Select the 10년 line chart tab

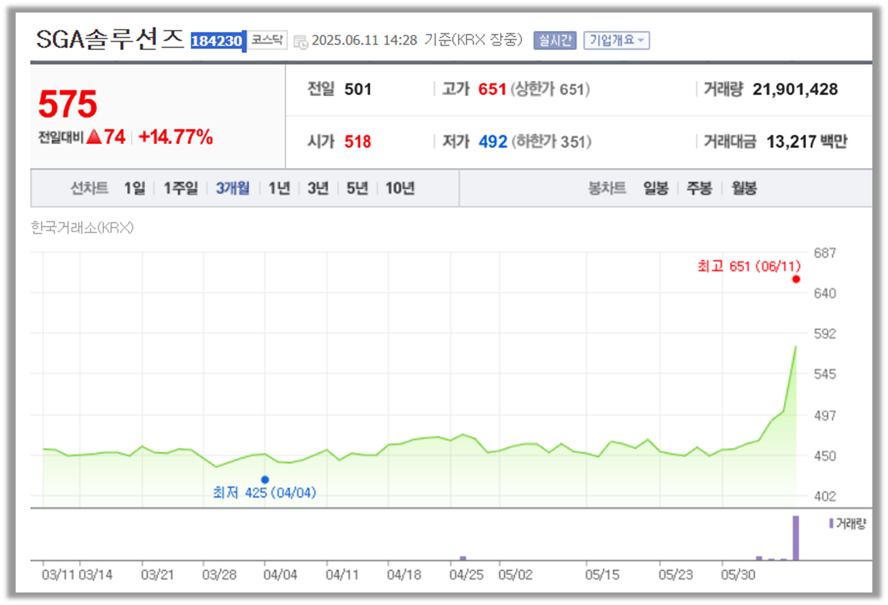click(x=400, y=188)
